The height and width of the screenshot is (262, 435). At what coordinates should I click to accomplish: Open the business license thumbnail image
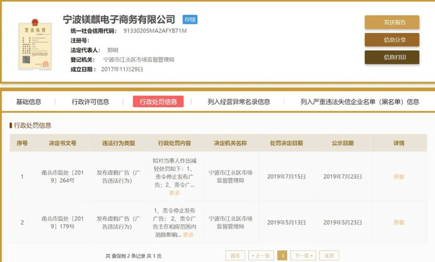pyautogui.click(x=35, y=44)
